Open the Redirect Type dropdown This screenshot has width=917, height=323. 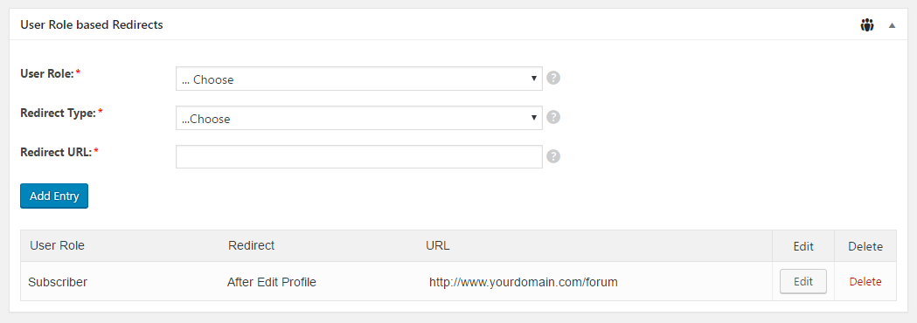tap(359, 118)
